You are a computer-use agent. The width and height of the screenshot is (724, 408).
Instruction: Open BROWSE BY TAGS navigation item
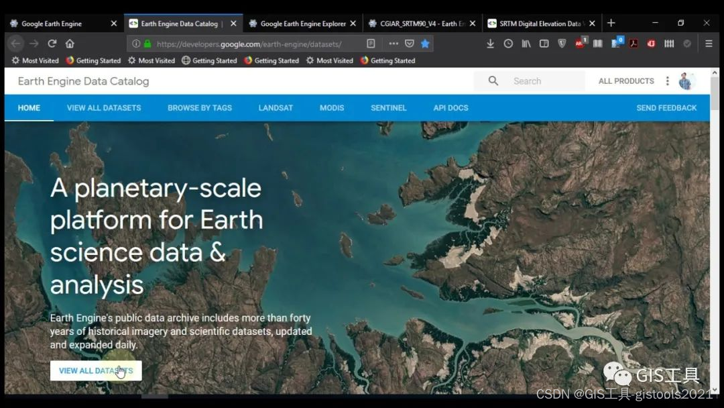click(200, 107)
